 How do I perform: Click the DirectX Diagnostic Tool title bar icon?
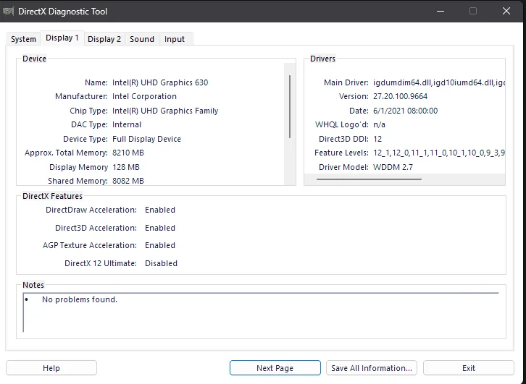pyautogui.click(x=9, y=11)
